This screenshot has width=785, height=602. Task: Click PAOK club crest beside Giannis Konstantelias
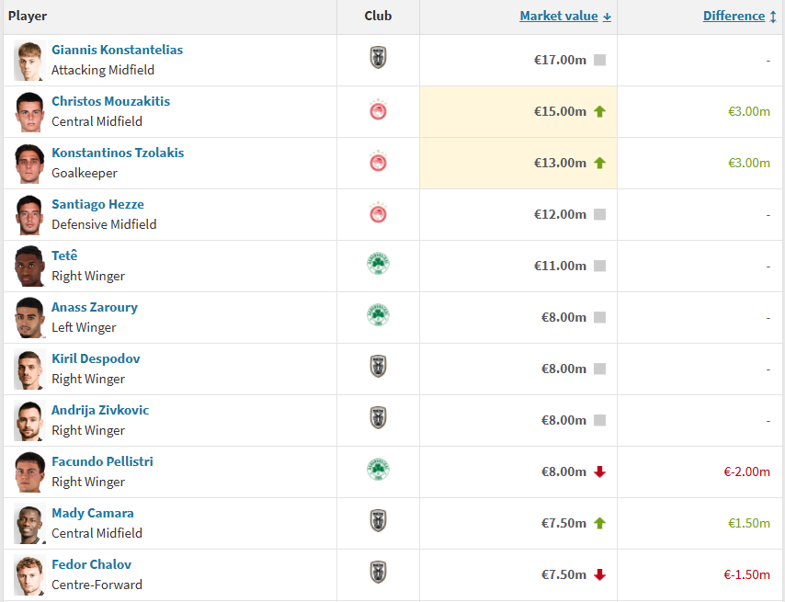378,60
